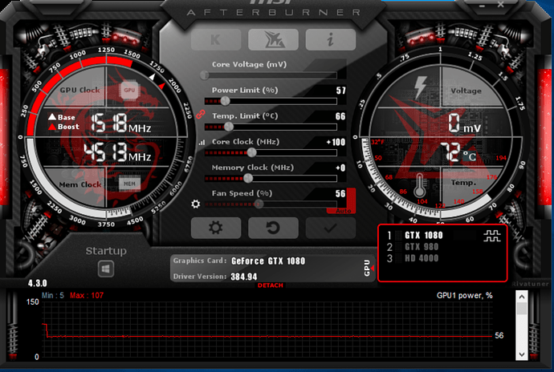Click the DETACH monitor link
This screenshot has width=554, height=372.
tap(271, 285)
